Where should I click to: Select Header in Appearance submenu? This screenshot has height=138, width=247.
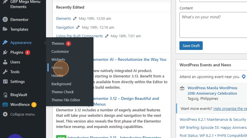click(x=57, y=76)
